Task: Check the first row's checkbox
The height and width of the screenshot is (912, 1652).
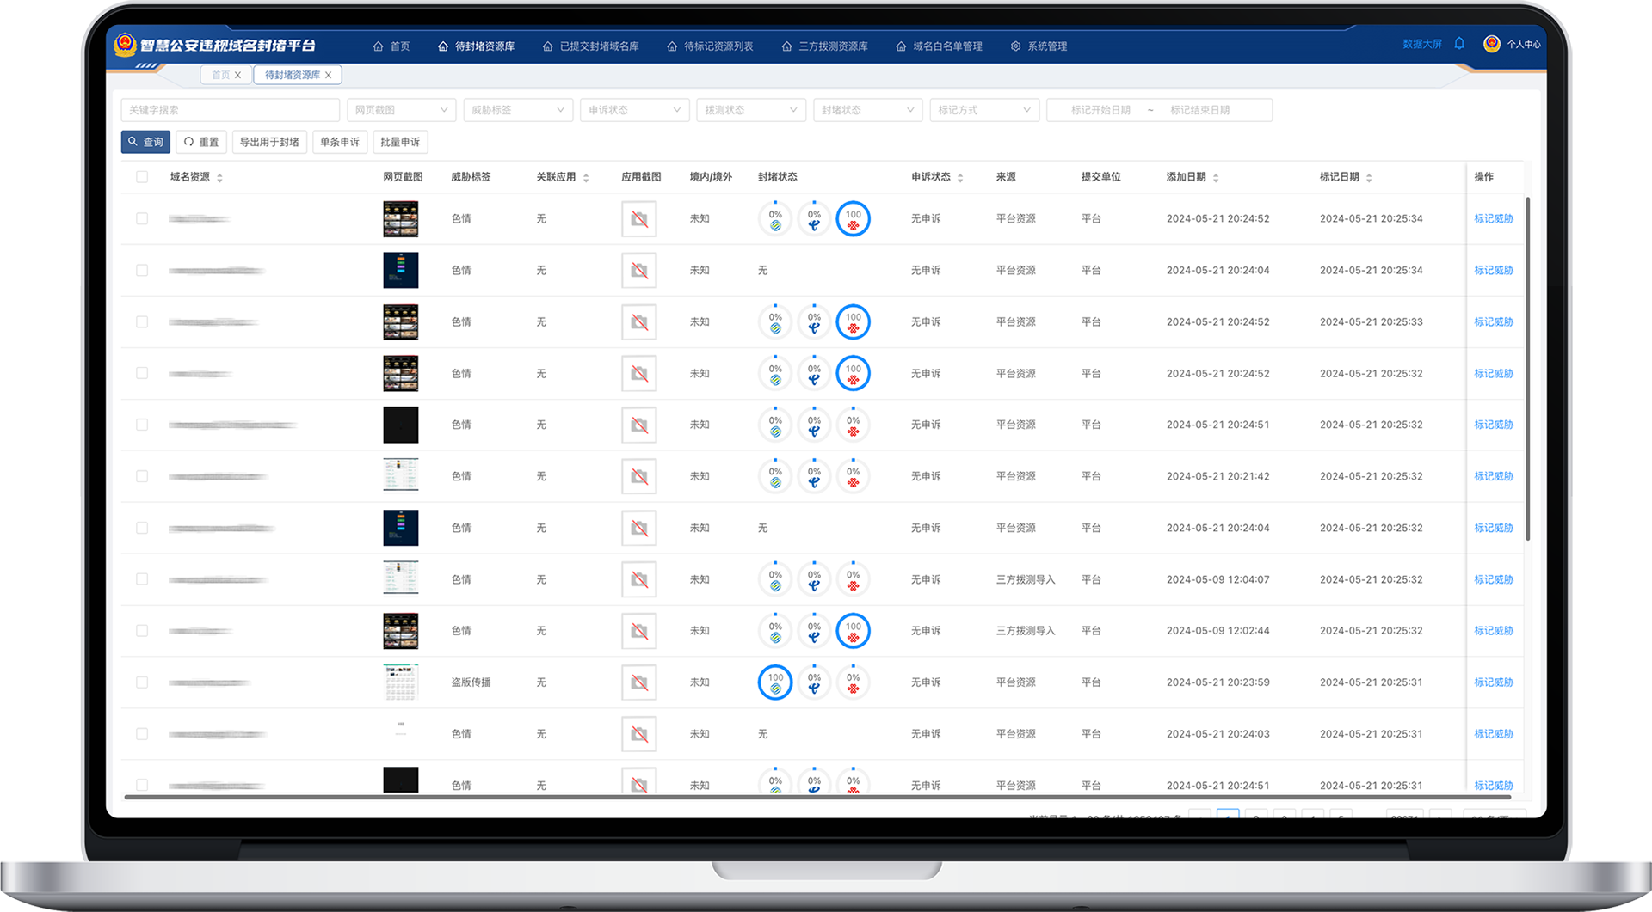Action: pyautogui.click(x=142, y=219)
